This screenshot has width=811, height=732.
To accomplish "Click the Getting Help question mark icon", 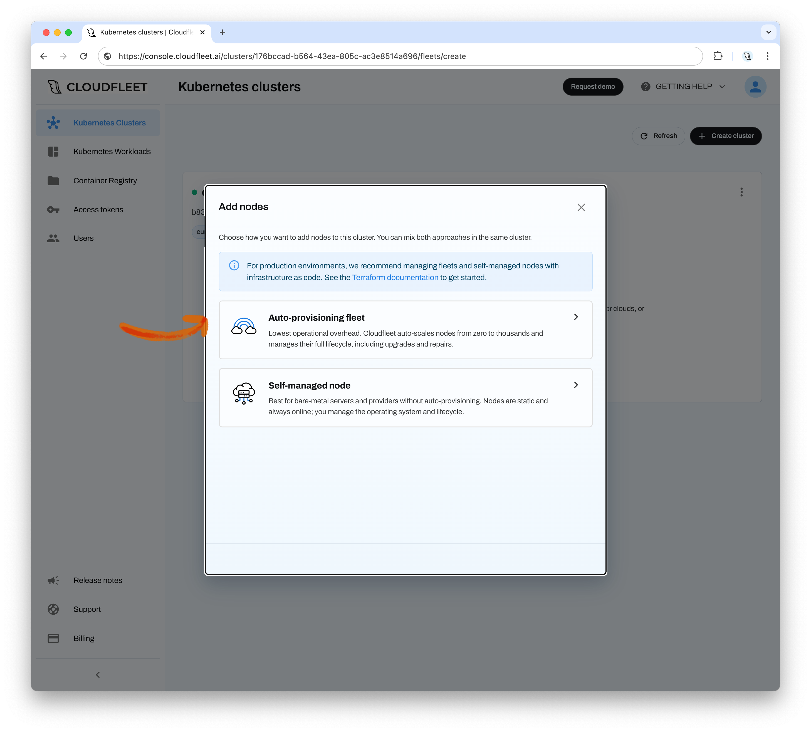I will [x=645, y=86].
